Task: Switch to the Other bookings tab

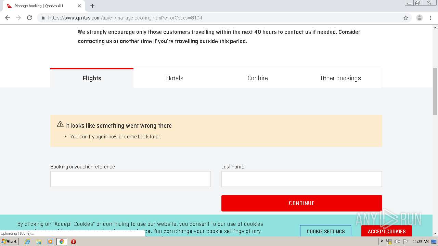Action: [x=340, y=78]
